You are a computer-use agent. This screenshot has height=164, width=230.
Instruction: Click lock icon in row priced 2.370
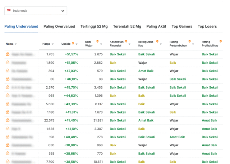click(x=8, y=87)
